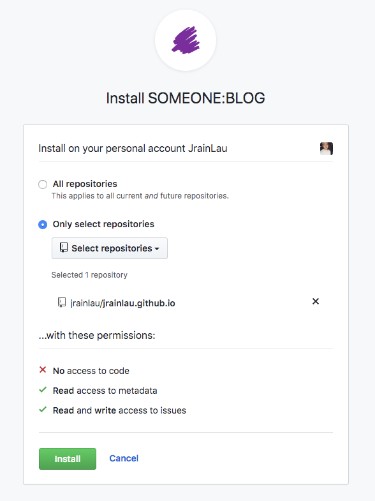375x501 pixels.
Task: Click the green check beside metadata access
Action: tap(43, 390)
